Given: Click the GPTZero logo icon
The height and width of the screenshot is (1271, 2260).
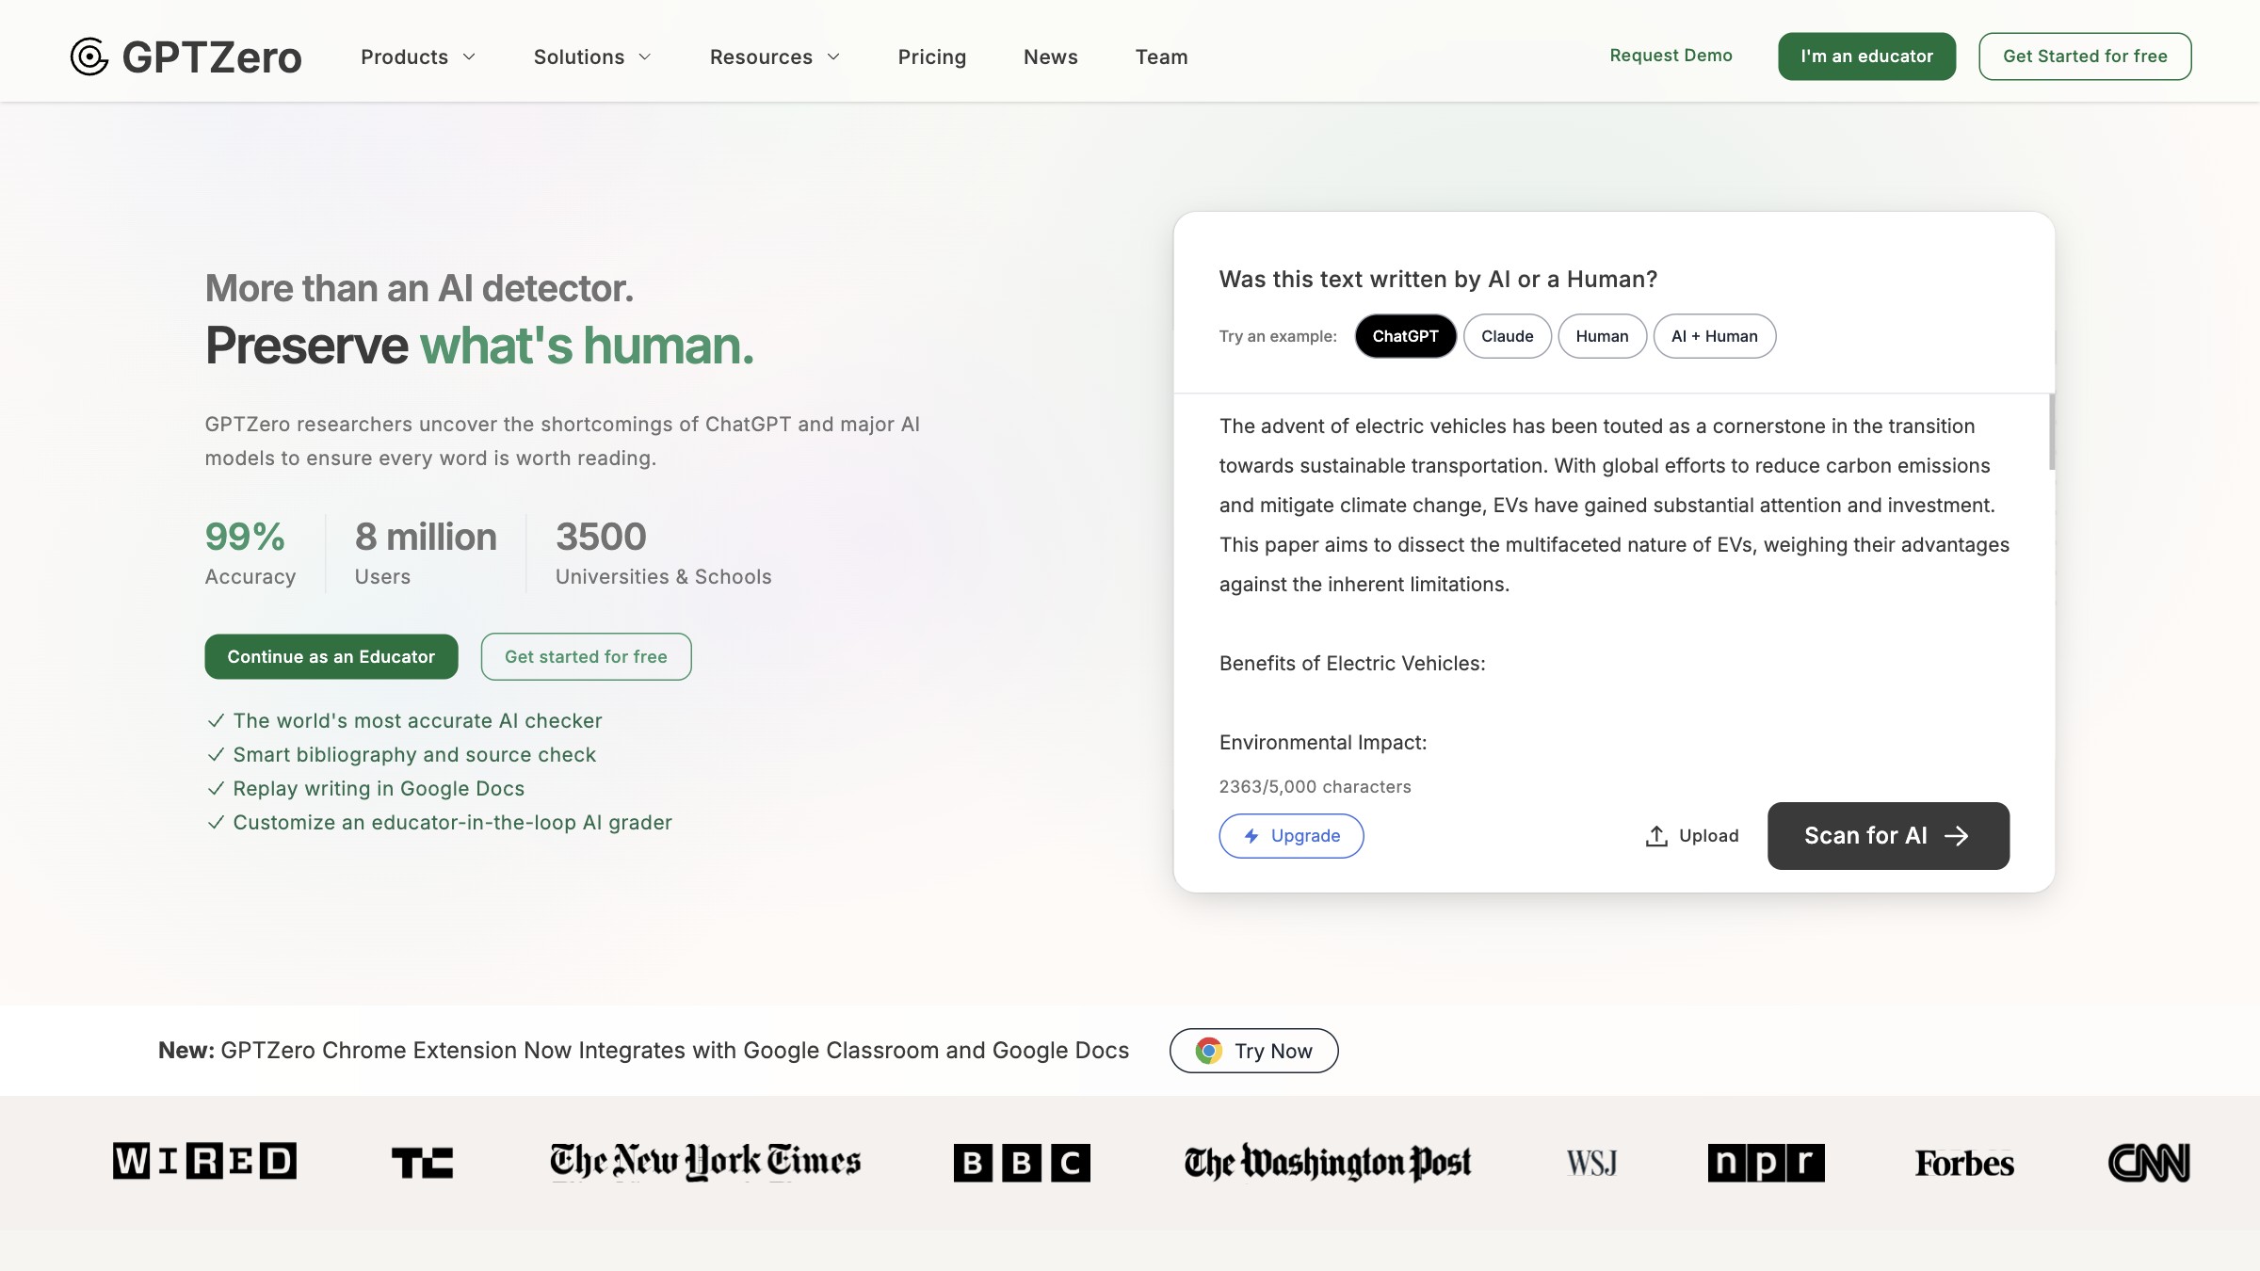Looking at the screenshot, I should 89,56.
